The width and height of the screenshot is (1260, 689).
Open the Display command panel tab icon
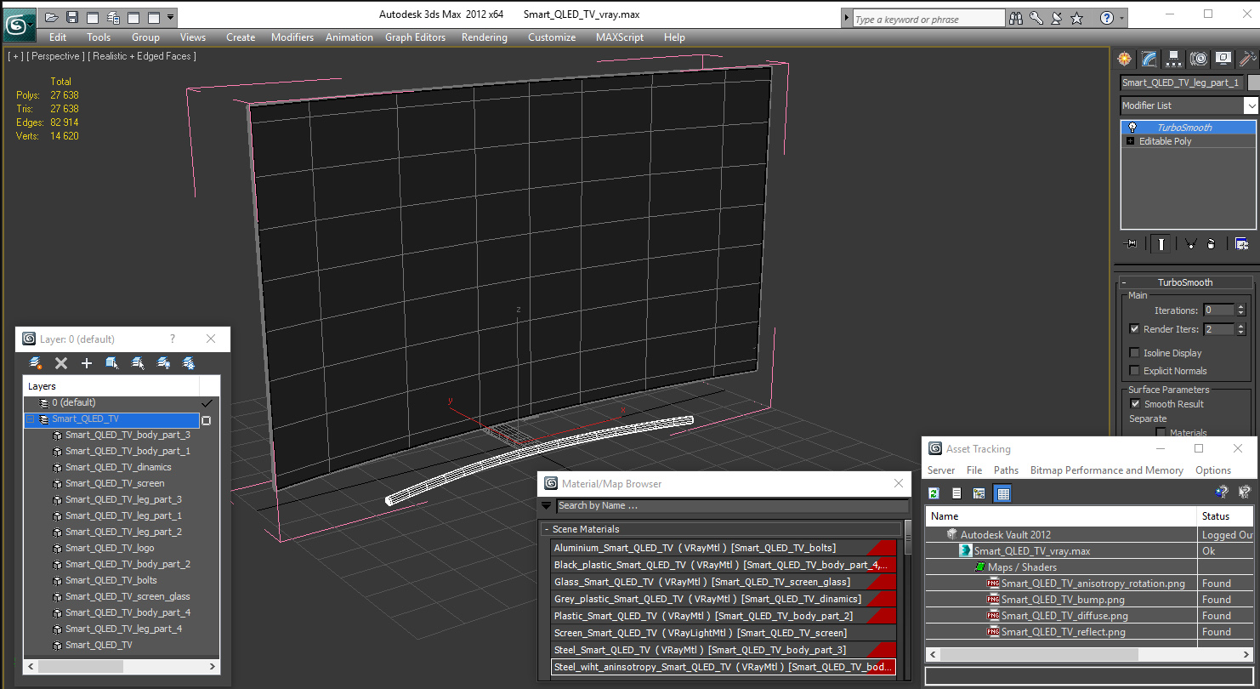pos(1223,59)
